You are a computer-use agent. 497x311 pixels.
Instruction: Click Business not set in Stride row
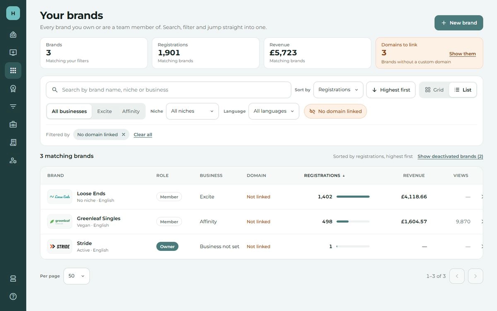pyautogui.click(x=220, y=247)
